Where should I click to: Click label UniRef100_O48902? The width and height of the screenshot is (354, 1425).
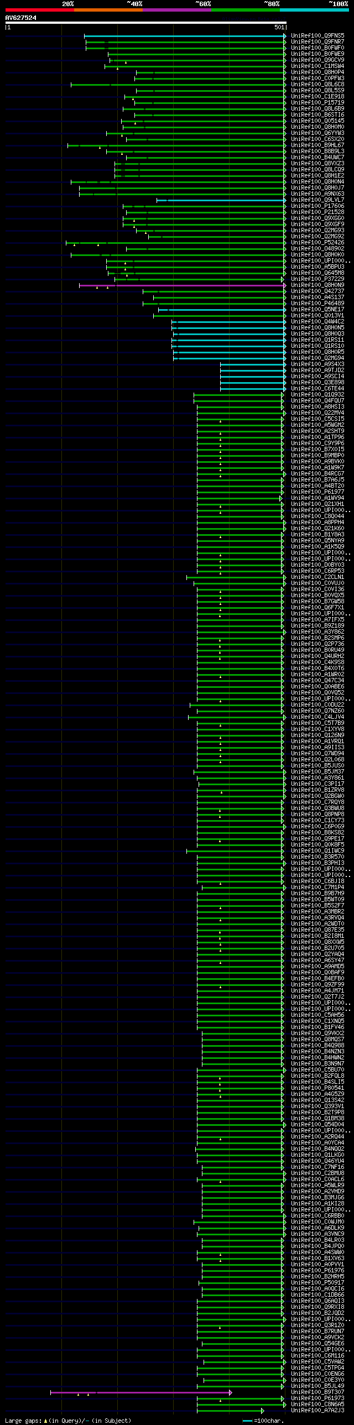(x=317, y=249)
